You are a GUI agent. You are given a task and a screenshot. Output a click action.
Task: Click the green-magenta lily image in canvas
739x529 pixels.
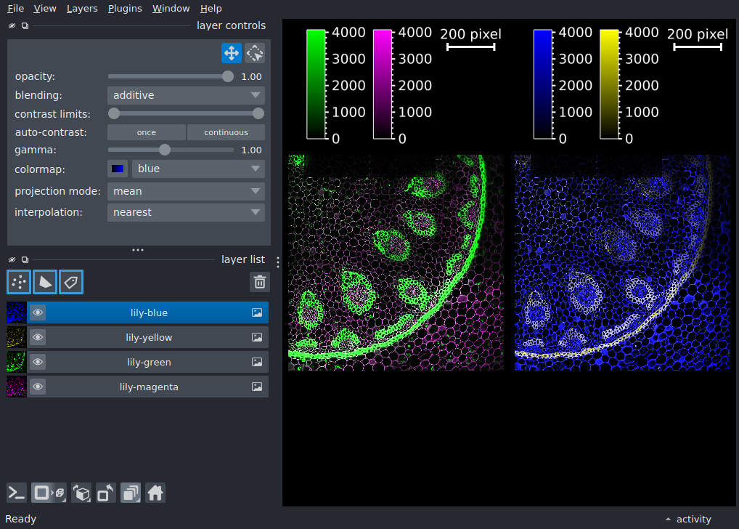[396, 262]
